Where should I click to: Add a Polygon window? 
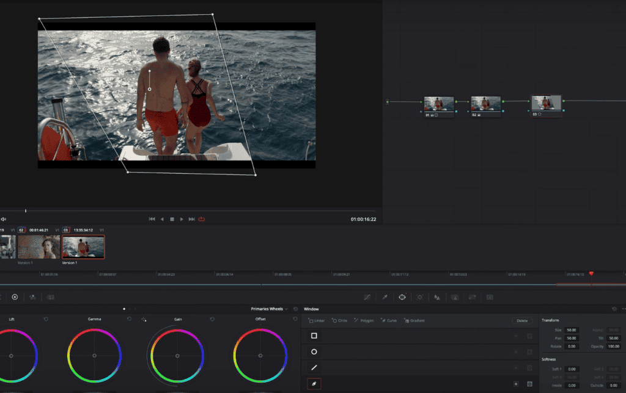pyautogui.click(x=364, y=321)
